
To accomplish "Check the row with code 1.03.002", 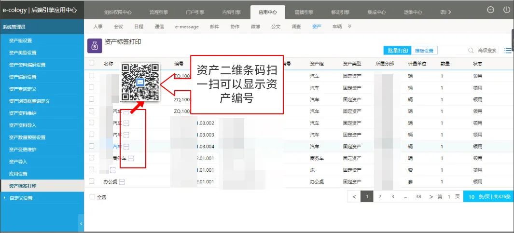I will point(91,123).
